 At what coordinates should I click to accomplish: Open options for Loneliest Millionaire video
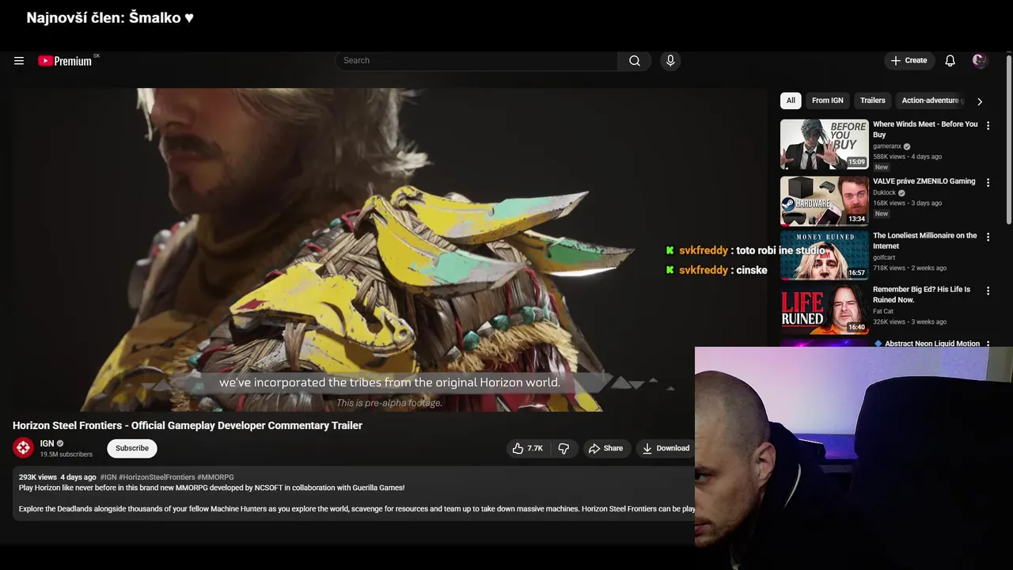(x=988, y=237)
